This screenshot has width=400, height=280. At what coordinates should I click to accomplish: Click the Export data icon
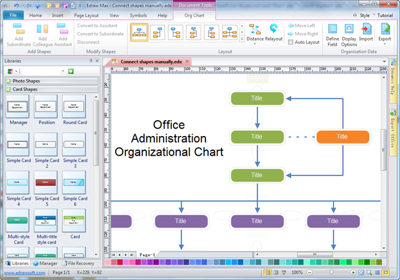pos(385,29)
